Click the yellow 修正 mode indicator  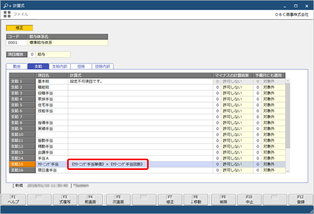[x=19, y=28]
